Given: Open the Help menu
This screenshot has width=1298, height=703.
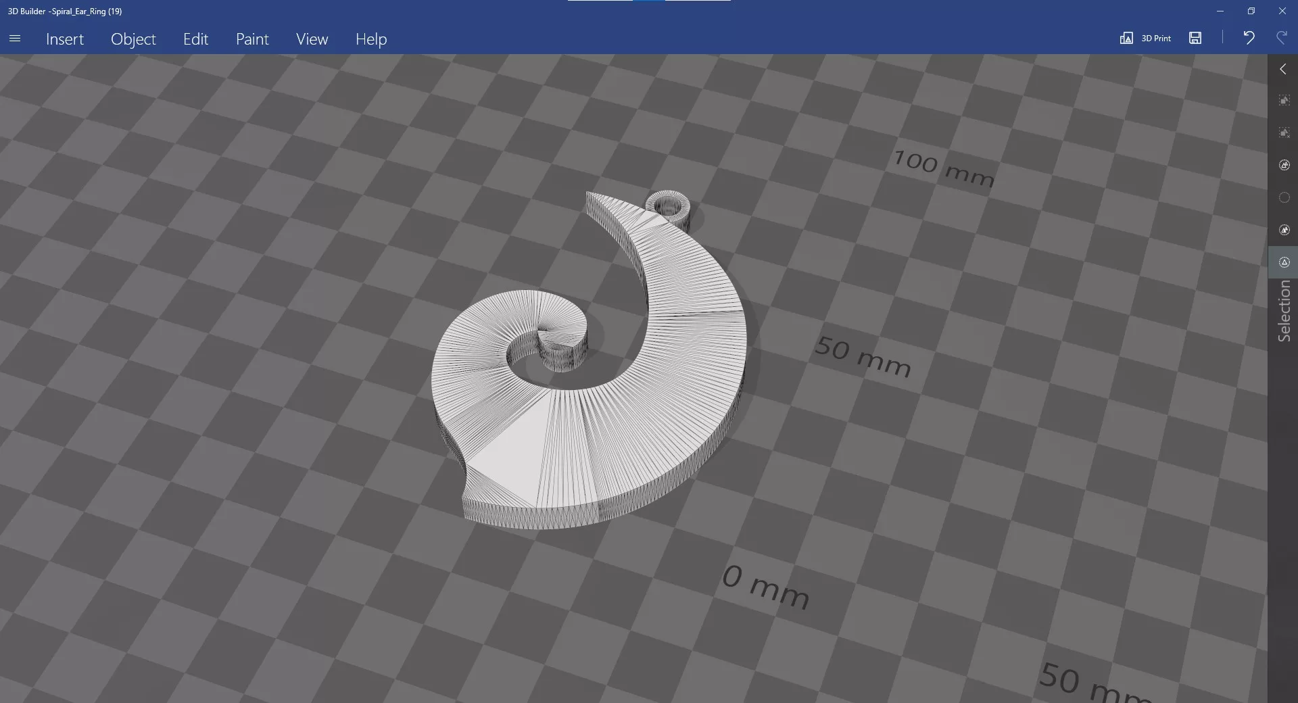Looking at the screenshot, I should point(371,39).
